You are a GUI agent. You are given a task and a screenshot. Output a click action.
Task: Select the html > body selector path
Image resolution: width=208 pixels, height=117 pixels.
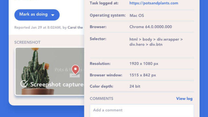point(156,42)
